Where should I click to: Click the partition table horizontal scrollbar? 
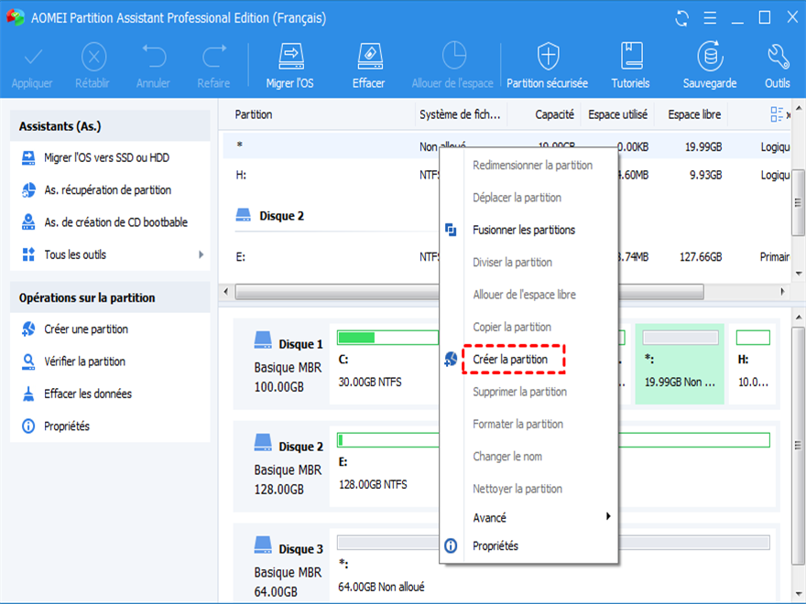pos(337,292)
